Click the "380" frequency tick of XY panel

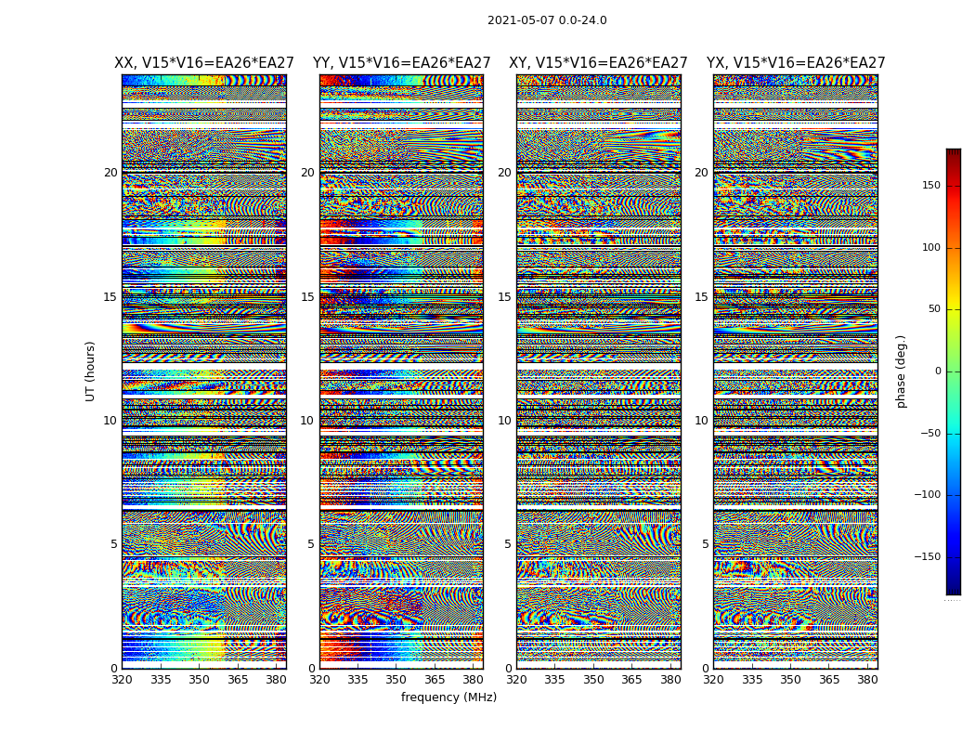click(670, 680)
